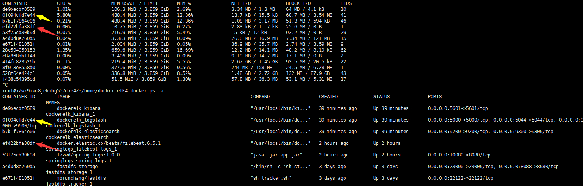The image size is (583, 186).
Task: Click the "PIDS" column header
Action: (346, 3)
